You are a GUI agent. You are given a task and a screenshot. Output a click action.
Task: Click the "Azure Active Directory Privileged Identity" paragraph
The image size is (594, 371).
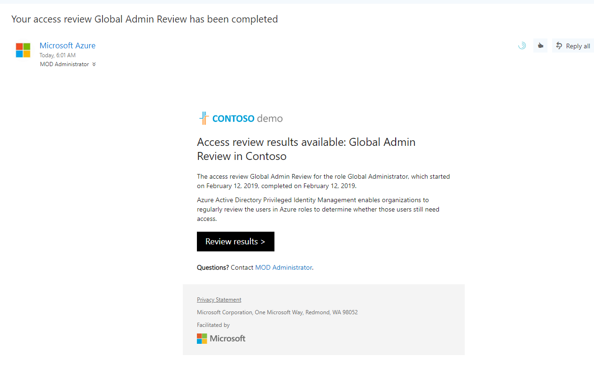[x=318, y=209]
